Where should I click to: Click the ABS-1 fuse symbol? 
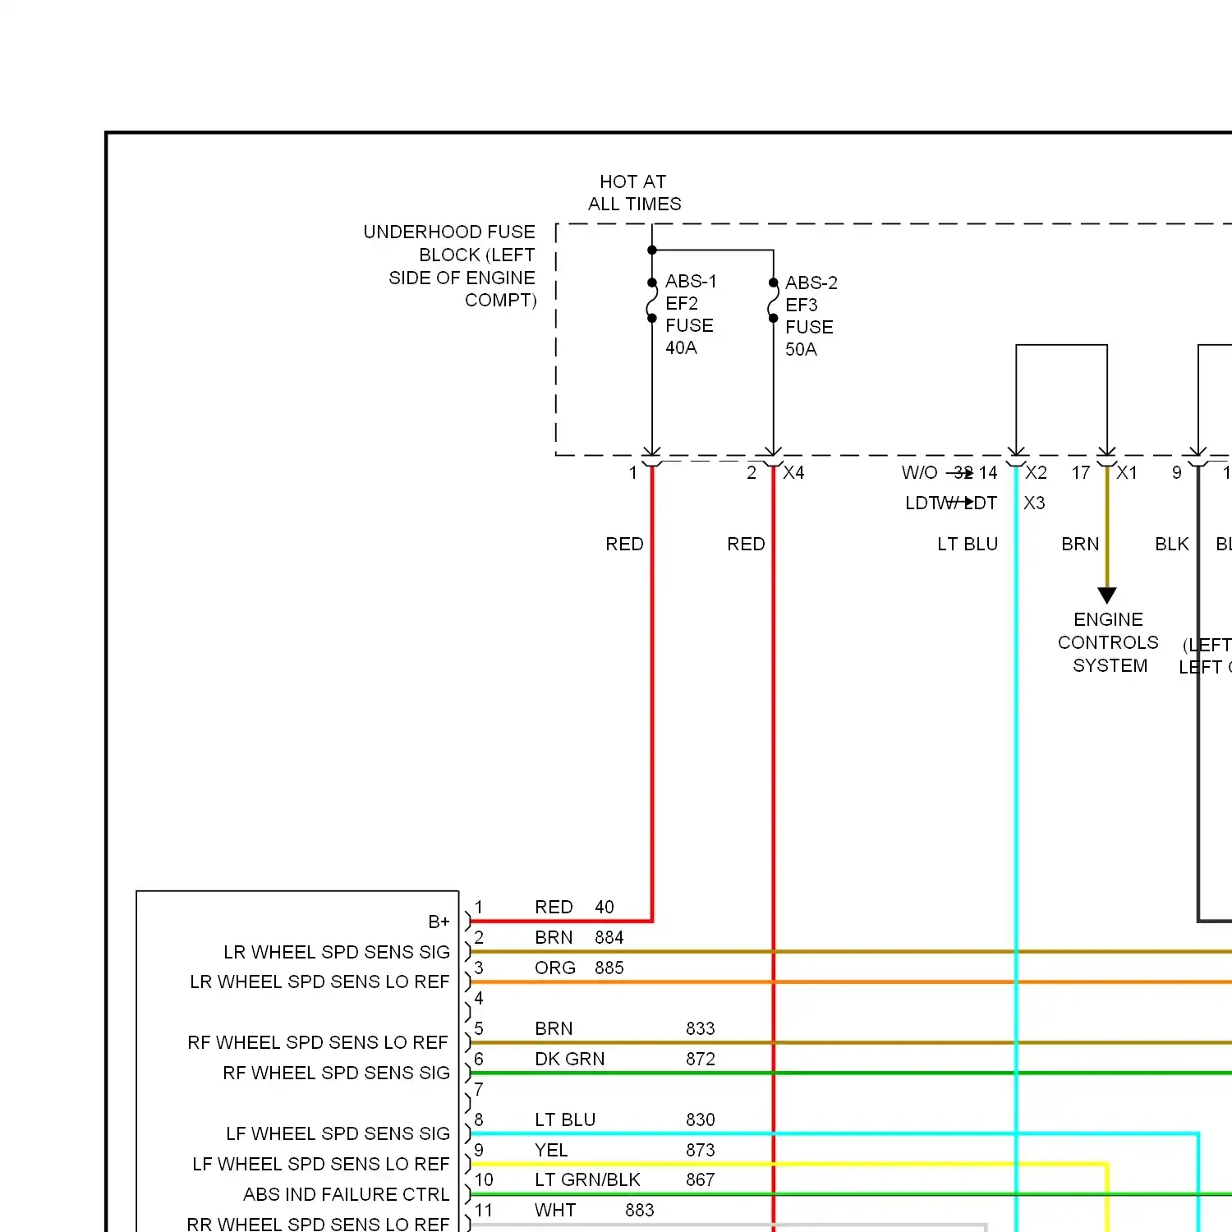[x=651, y=301]
